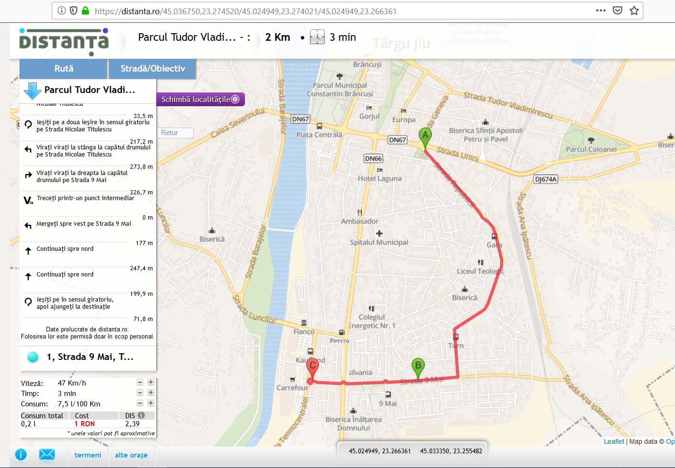The width and height of the screenshot is (675, 468).
Task: Click the '1 RON' cost value
Action: (x=84, y=424)
